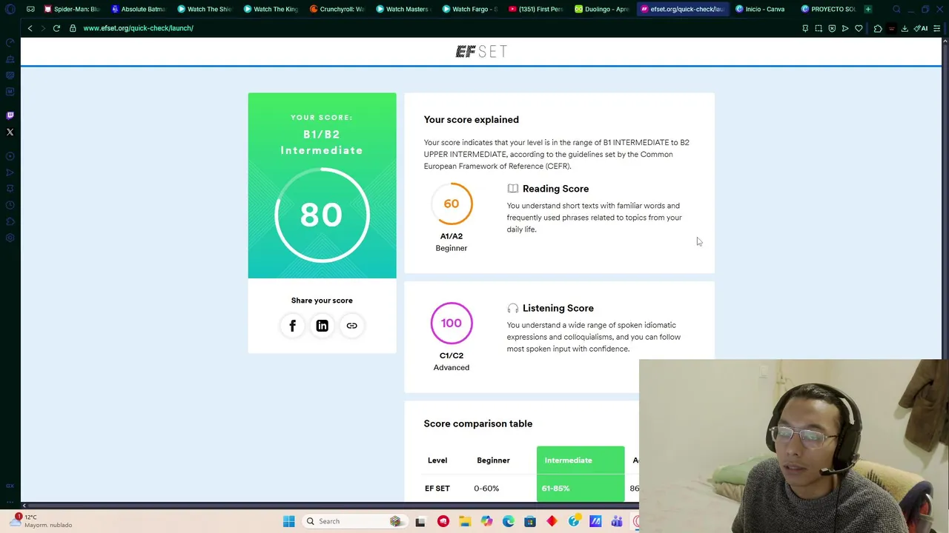The height and width of the screenshot is (533, 949).
Task: Switch to the YouTube First Pers tab
Action: click(536, 9)
